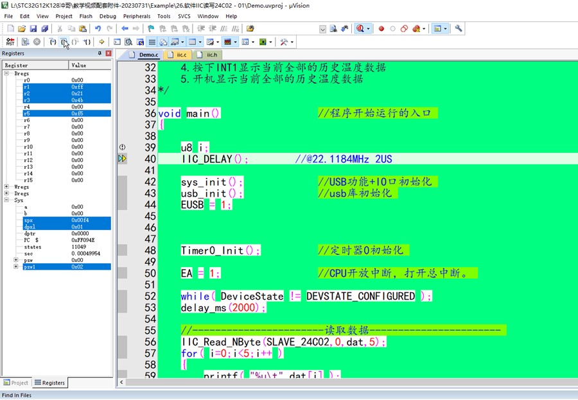Expand the Wregs register group
This screenshot has height=400, width=578.
click(x=6, y=187)
